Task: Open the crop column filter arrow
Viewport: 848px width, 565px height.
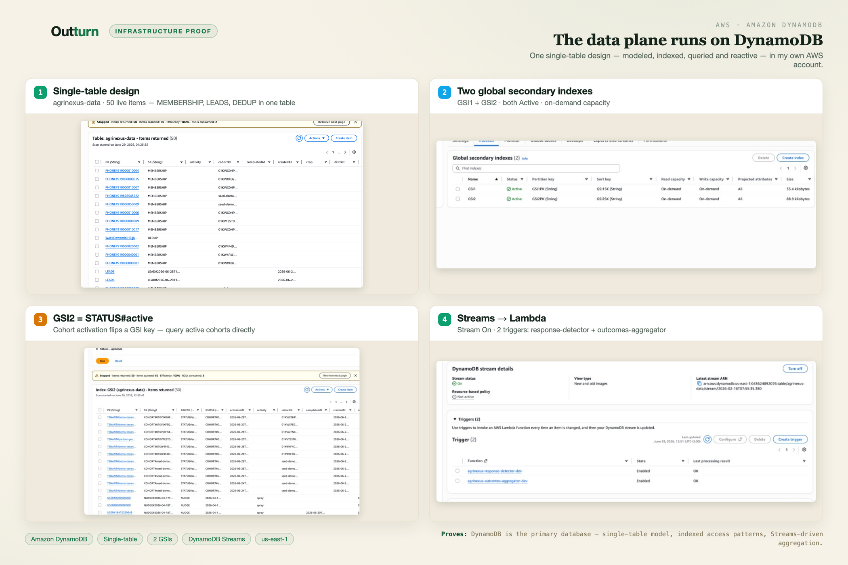Action: pyautogui.click(x=325, y=162)
